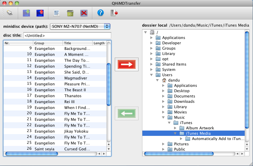This screenshot has width=253, height=166.
Task: Click track list vertical scrollbar thumb
Action: coord(109,84)
